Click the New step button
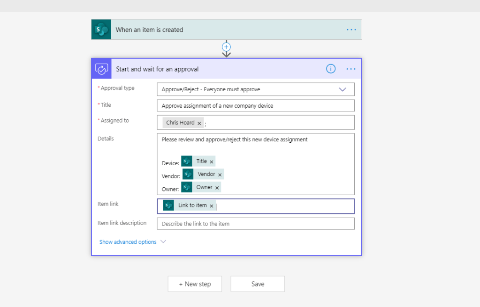The width and height of the screenshot is (480, 307). [x=195, y=284]
